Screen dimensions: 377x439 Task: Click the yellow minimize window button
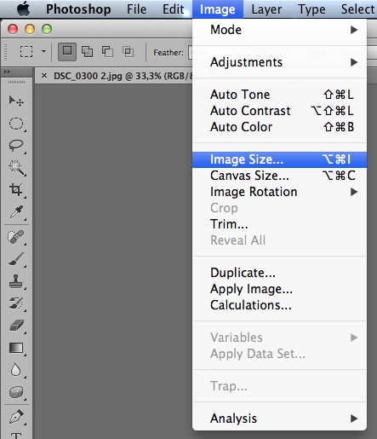point(30,29)
